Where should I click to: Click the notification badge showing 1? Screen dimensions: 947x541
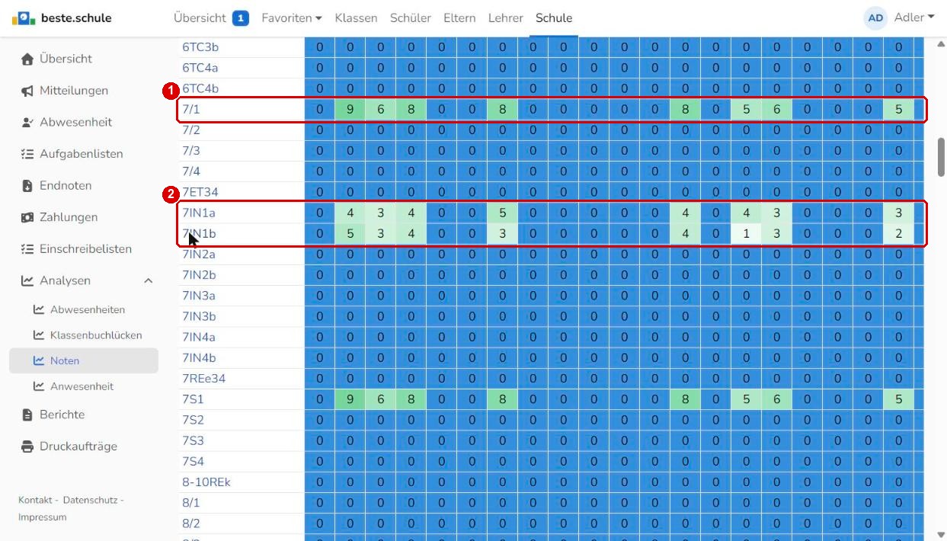pyautogui.click(x=240, y=18)
